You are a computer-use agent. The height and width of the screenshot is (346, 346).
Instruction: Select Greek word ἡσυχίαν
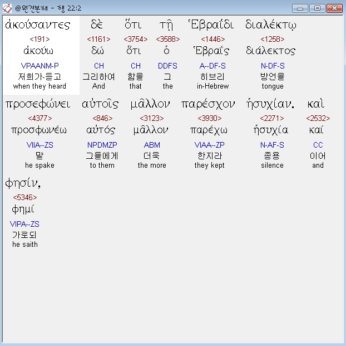point(270,104)
